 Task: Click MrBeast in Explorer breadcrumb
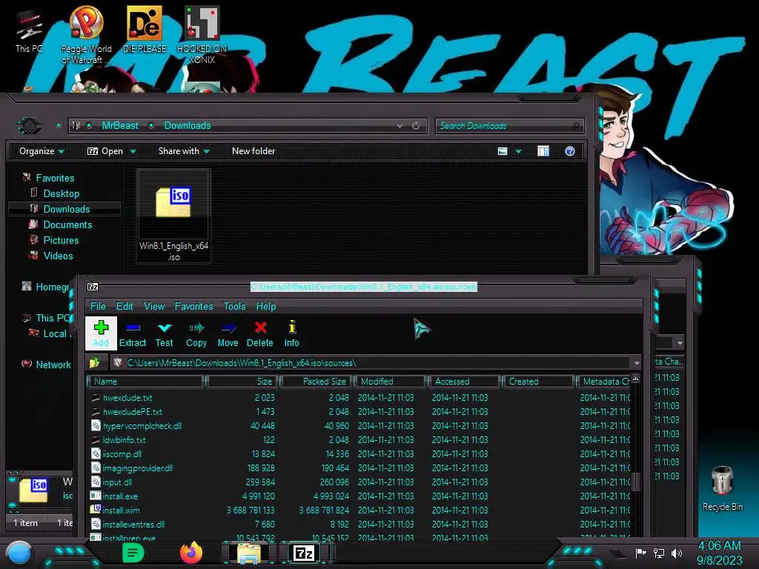(120, 125)
